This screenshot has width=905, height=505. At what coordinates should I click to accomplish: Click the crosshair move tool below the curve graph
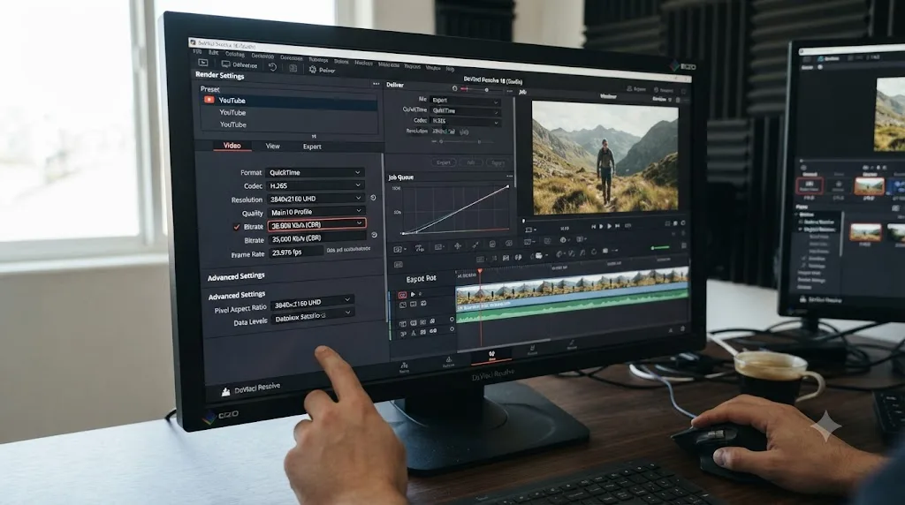(x=458, y=246)
